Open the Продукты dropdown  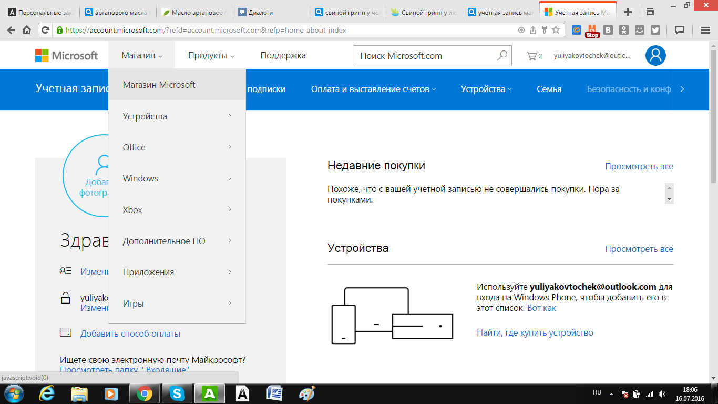(x=211, y=56)
